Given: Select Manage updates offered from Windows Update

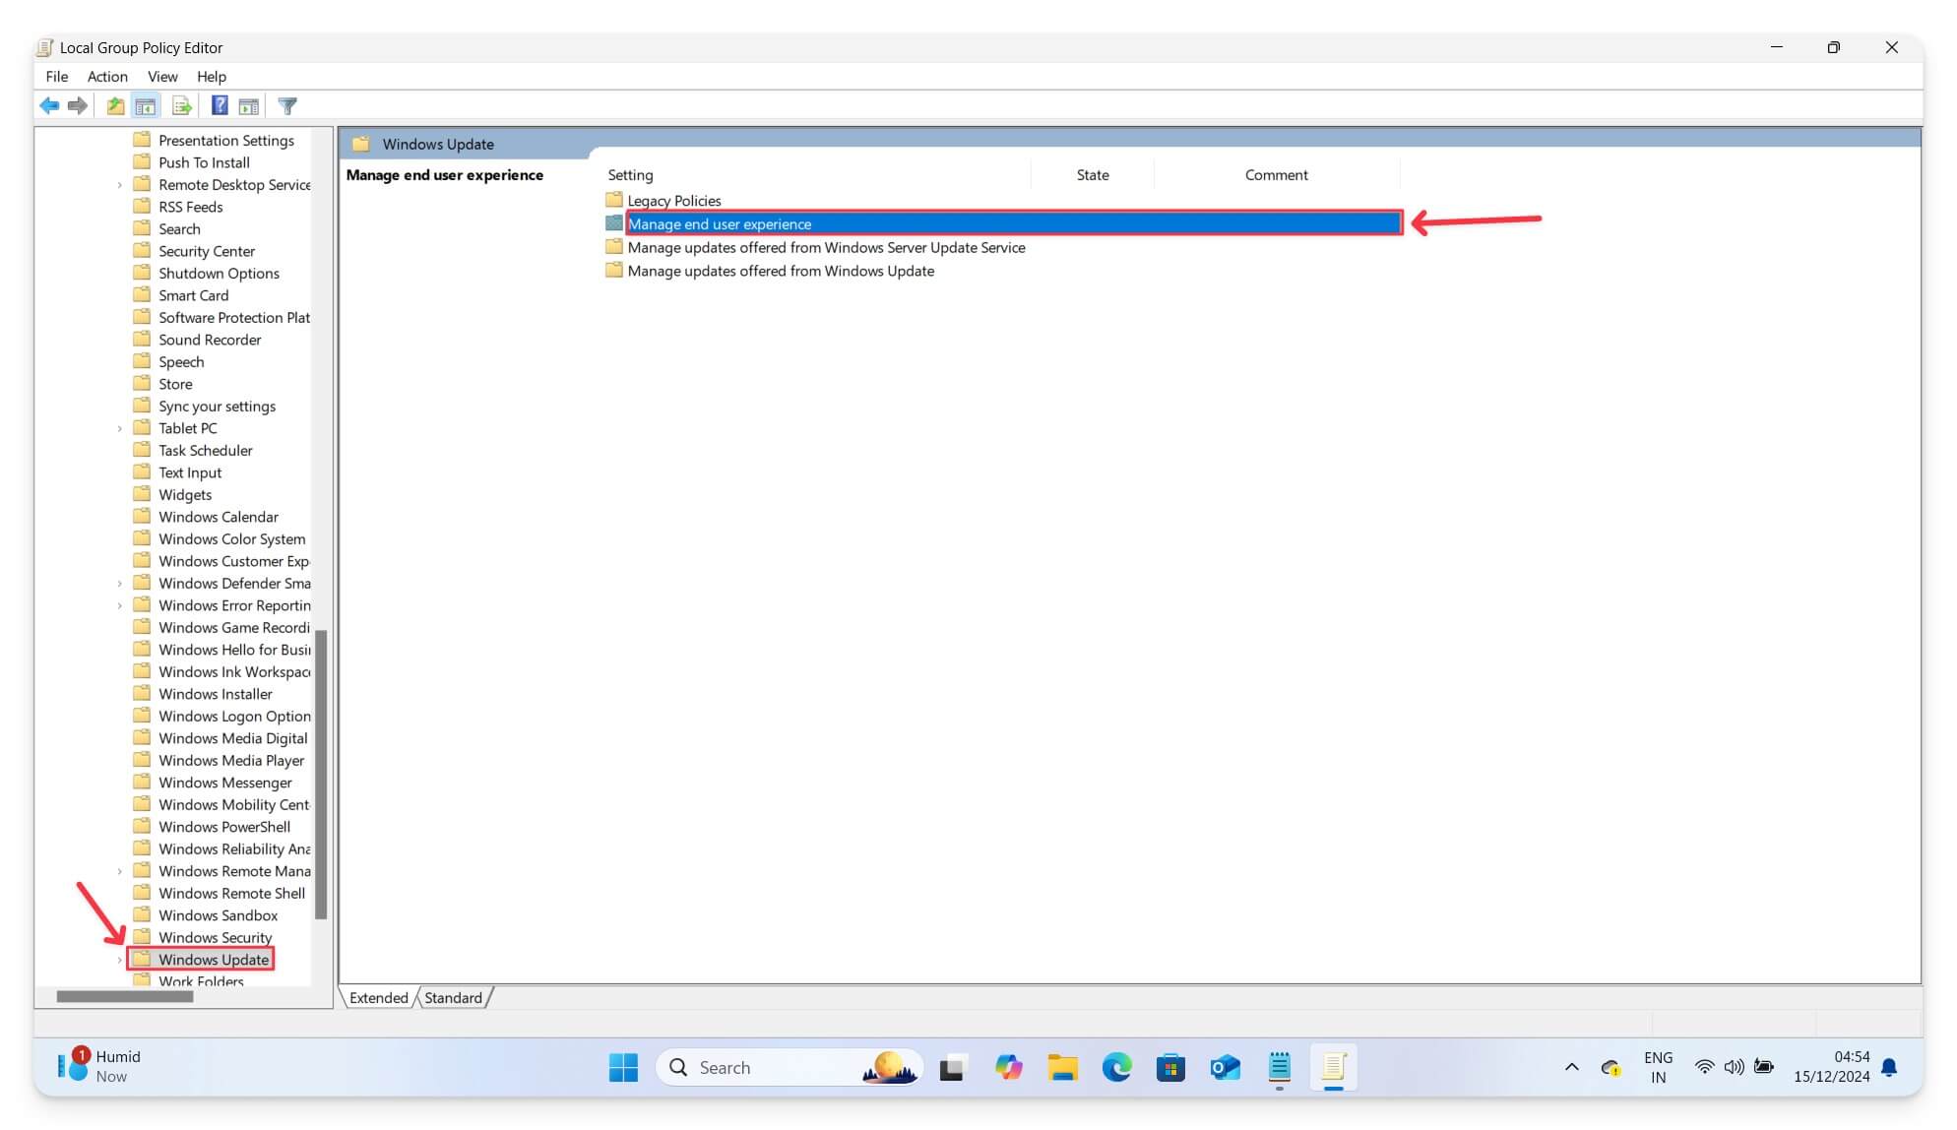Looking at the screenshot, I should (x=781, y=271).
